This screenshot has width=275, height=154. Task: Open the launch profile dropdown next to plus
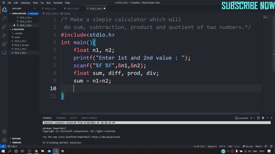(x=254, y=118)
